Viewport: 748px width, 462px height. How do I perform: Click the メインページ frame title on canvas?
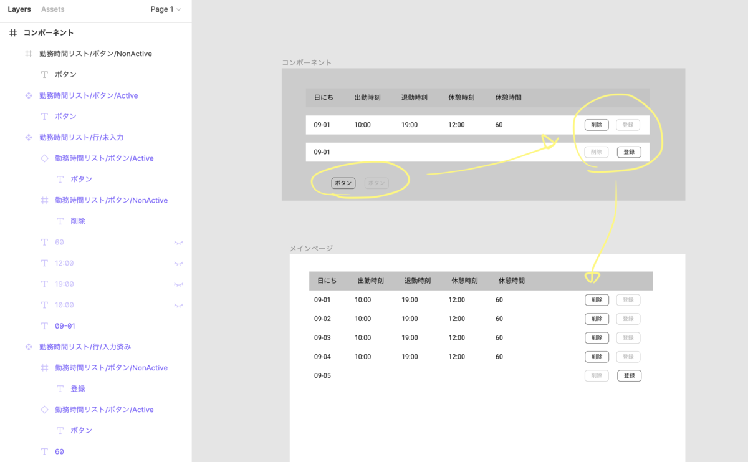tap(311, 248)
